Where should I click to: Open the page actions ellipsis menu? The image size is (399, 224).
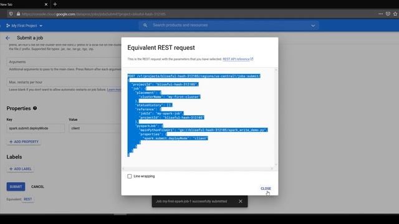click(x=381, y=14)
